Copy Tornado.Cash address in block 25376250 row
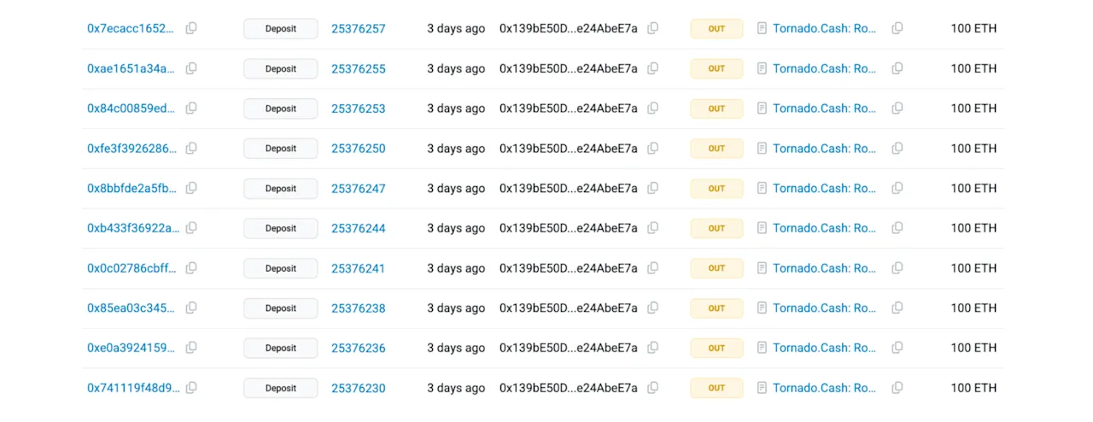The width and height of the screenshot is (1093, 422). pos(897,149)
